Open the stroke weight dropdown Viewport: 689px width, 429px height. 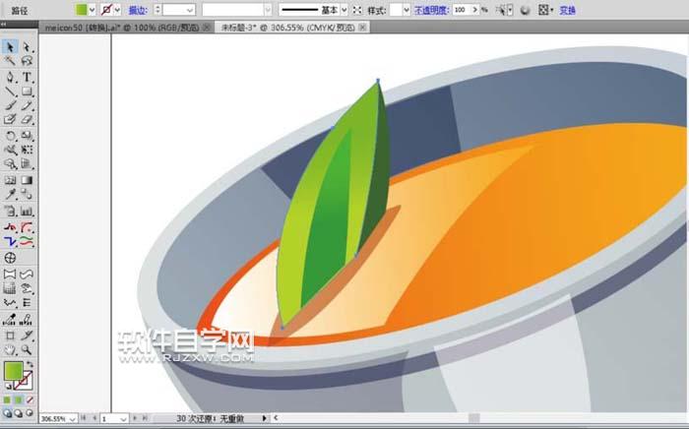[x=190, y=10]
